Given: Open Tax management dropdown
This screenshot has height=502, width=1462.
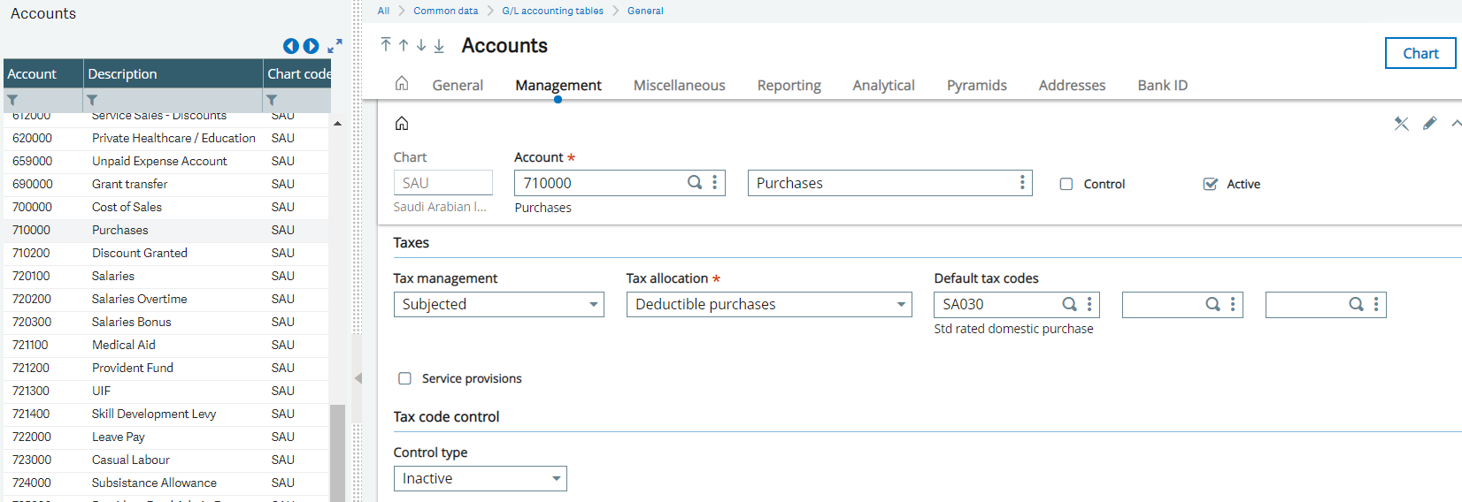Looking at the screenshot, I should [x=498, y=304].
